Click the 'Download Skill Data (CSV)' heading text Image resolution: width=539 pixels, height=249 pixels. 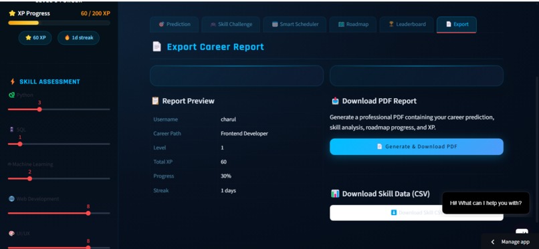click(x=386, y=194)
